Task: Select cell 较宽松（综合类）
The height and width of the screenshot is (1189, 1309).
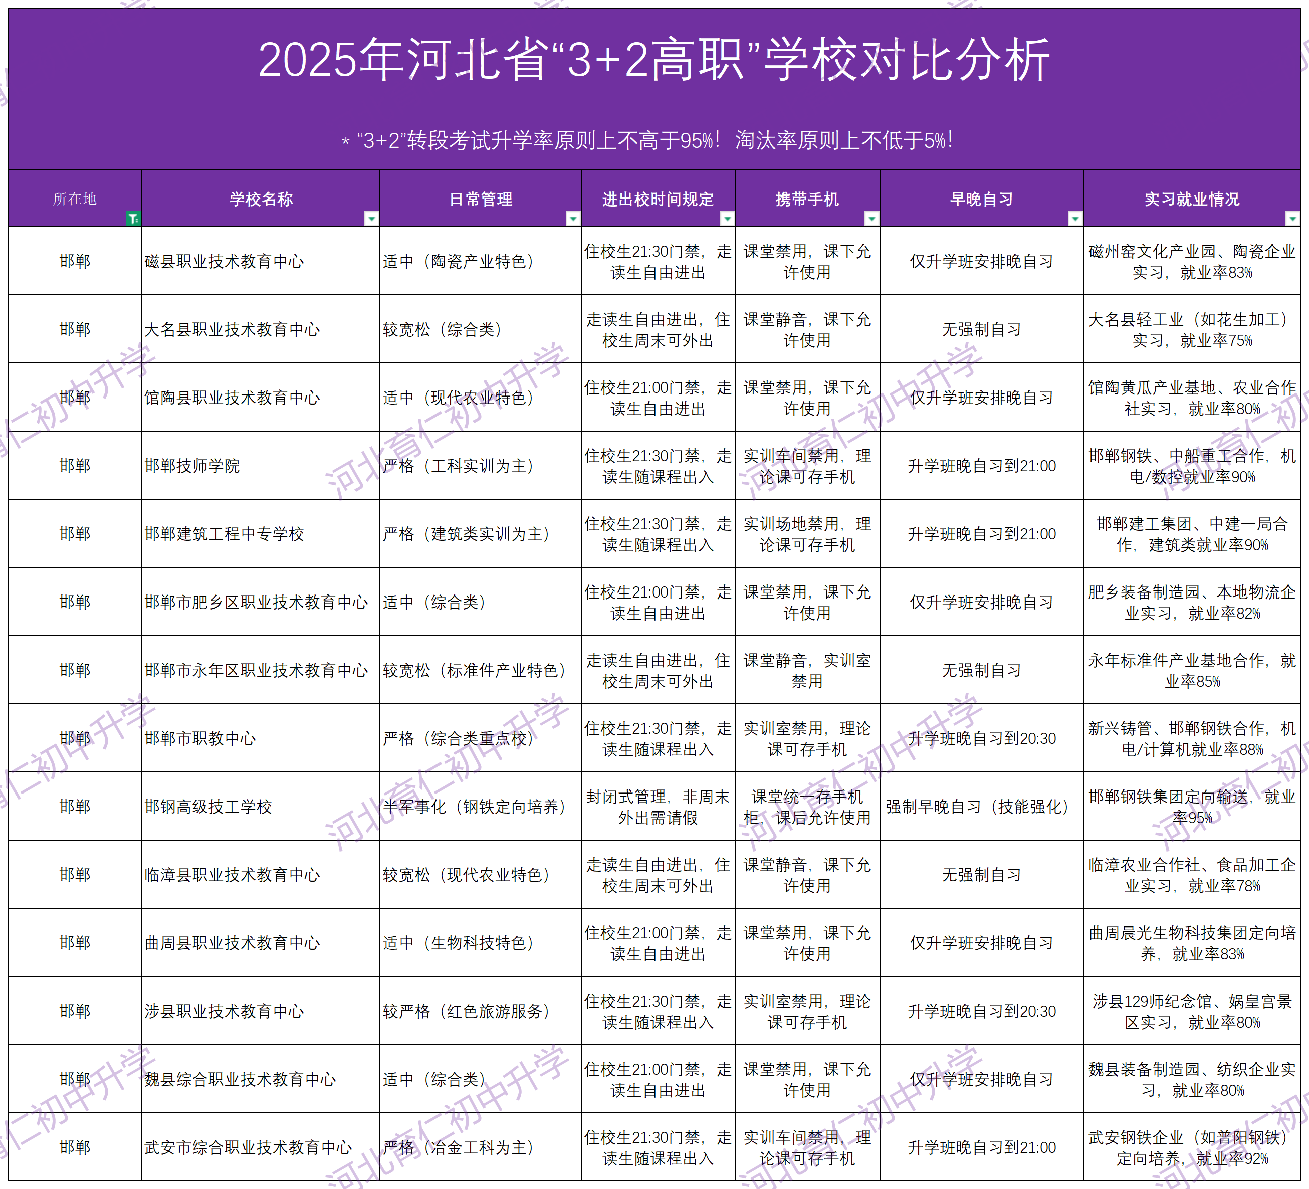Action: tap(481, 329)
